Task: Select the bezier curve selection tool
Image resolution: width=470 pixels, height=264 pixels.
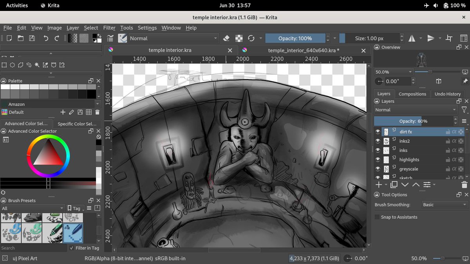Action: 54,65
